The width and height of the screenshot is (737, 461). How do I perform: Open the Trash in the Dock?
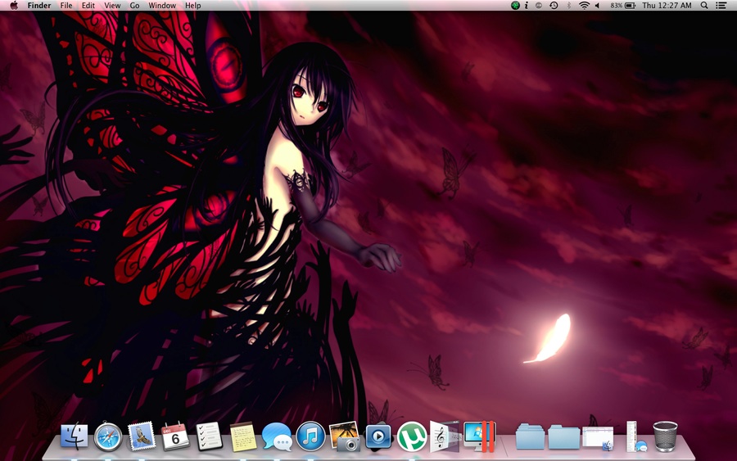coord(666,436)
